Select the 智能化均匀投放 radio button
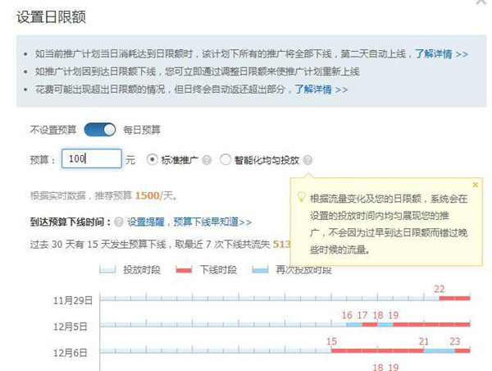 (225, 160)
